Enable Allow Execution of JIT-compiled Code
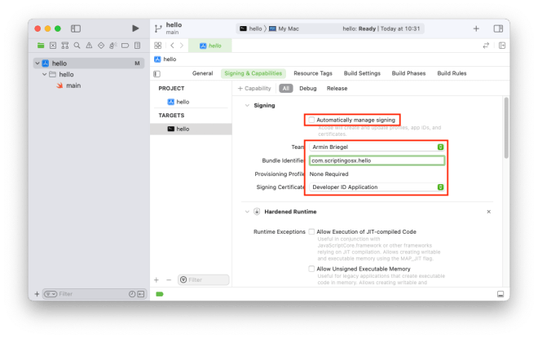Image resolution: width=538 pixels, height=338 pixels. (311, 232)
